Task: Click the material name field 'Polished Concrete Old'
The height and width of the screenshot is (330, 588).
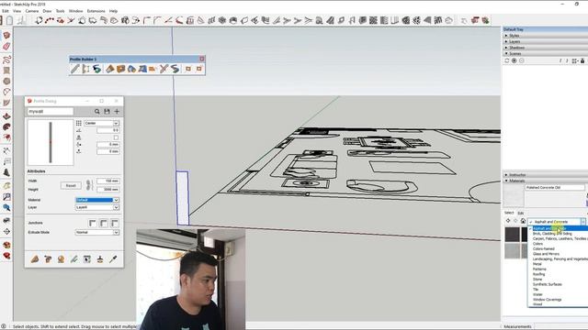Action: click(x=555, y=187)
